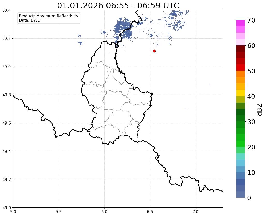Click the latitude label 49.6
Screen dimensions: 265x216
(6, 123)
